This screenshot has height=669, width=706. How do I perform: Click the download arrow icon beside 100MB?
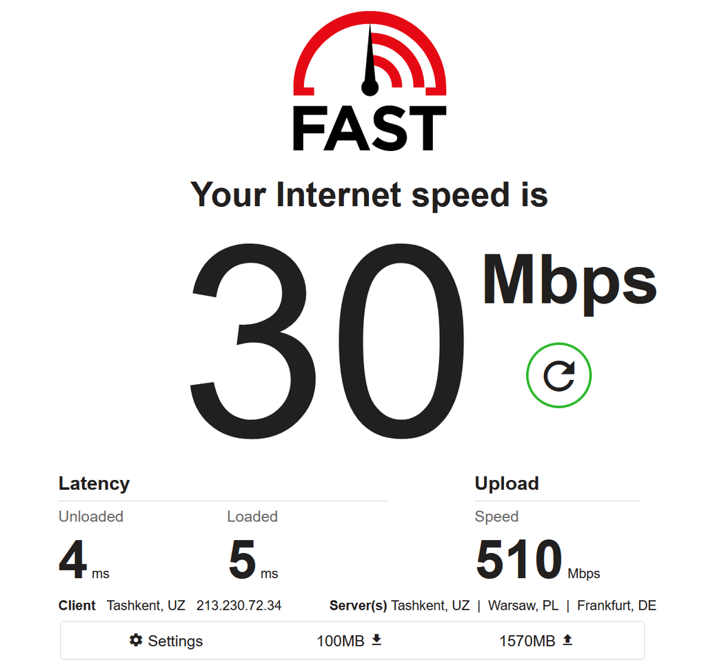(377, 640)
